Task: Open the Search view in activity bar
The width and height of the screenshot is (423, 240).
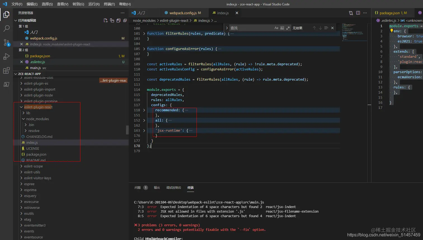Action: pos(6,28)
